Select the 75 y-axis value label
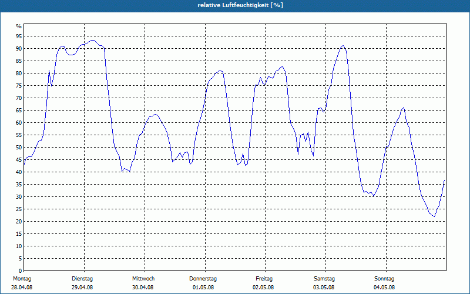The image size is (470, 294). click(19, 86)
